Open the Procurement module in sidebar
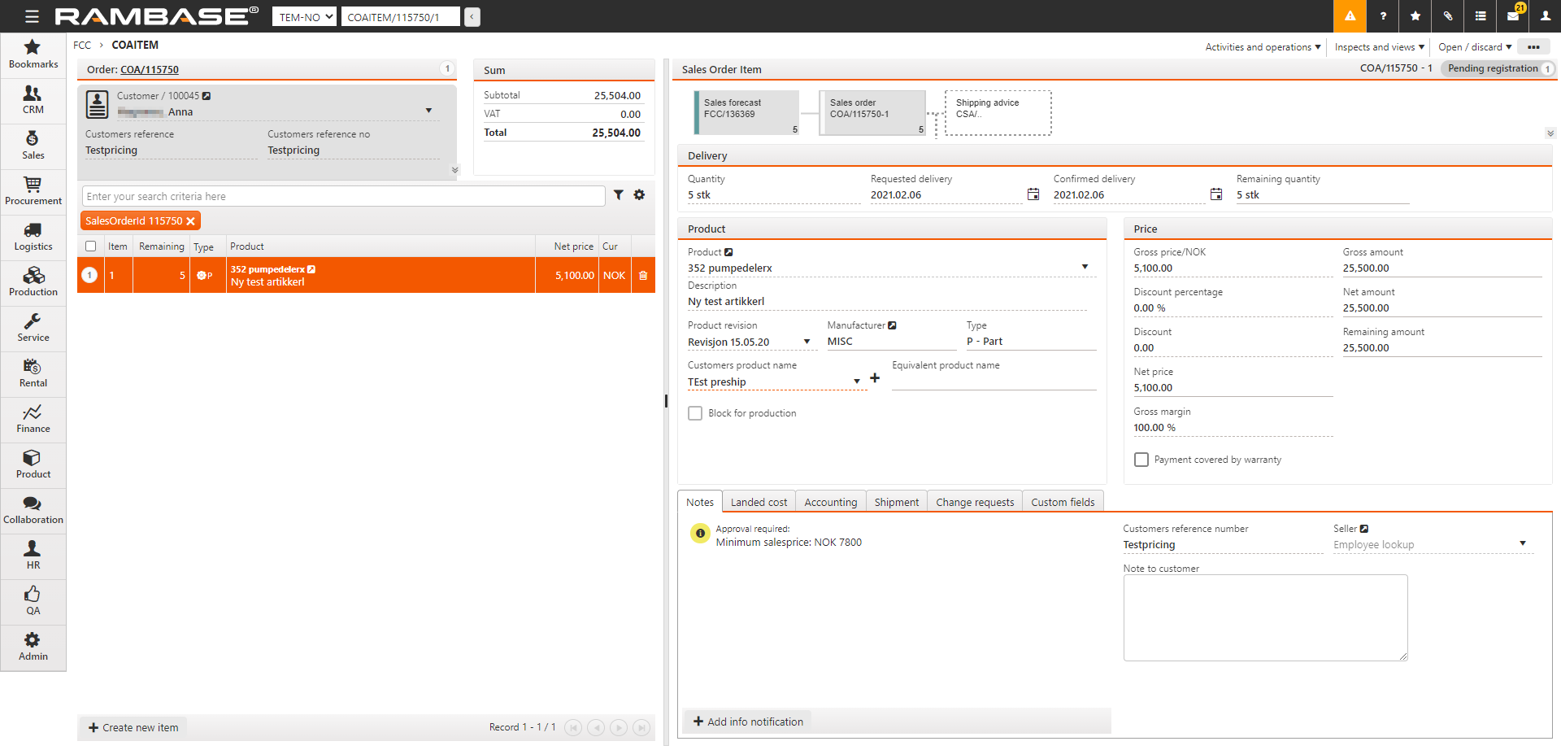The image size is (1561, 750). click(33, 191)
